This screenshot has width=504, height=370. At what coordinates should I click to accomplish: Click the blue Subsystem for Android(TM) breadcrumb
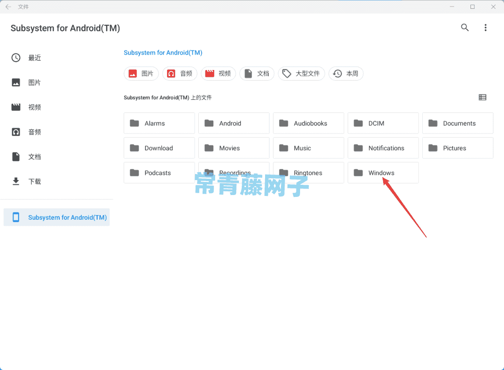(x=163, y=53)
